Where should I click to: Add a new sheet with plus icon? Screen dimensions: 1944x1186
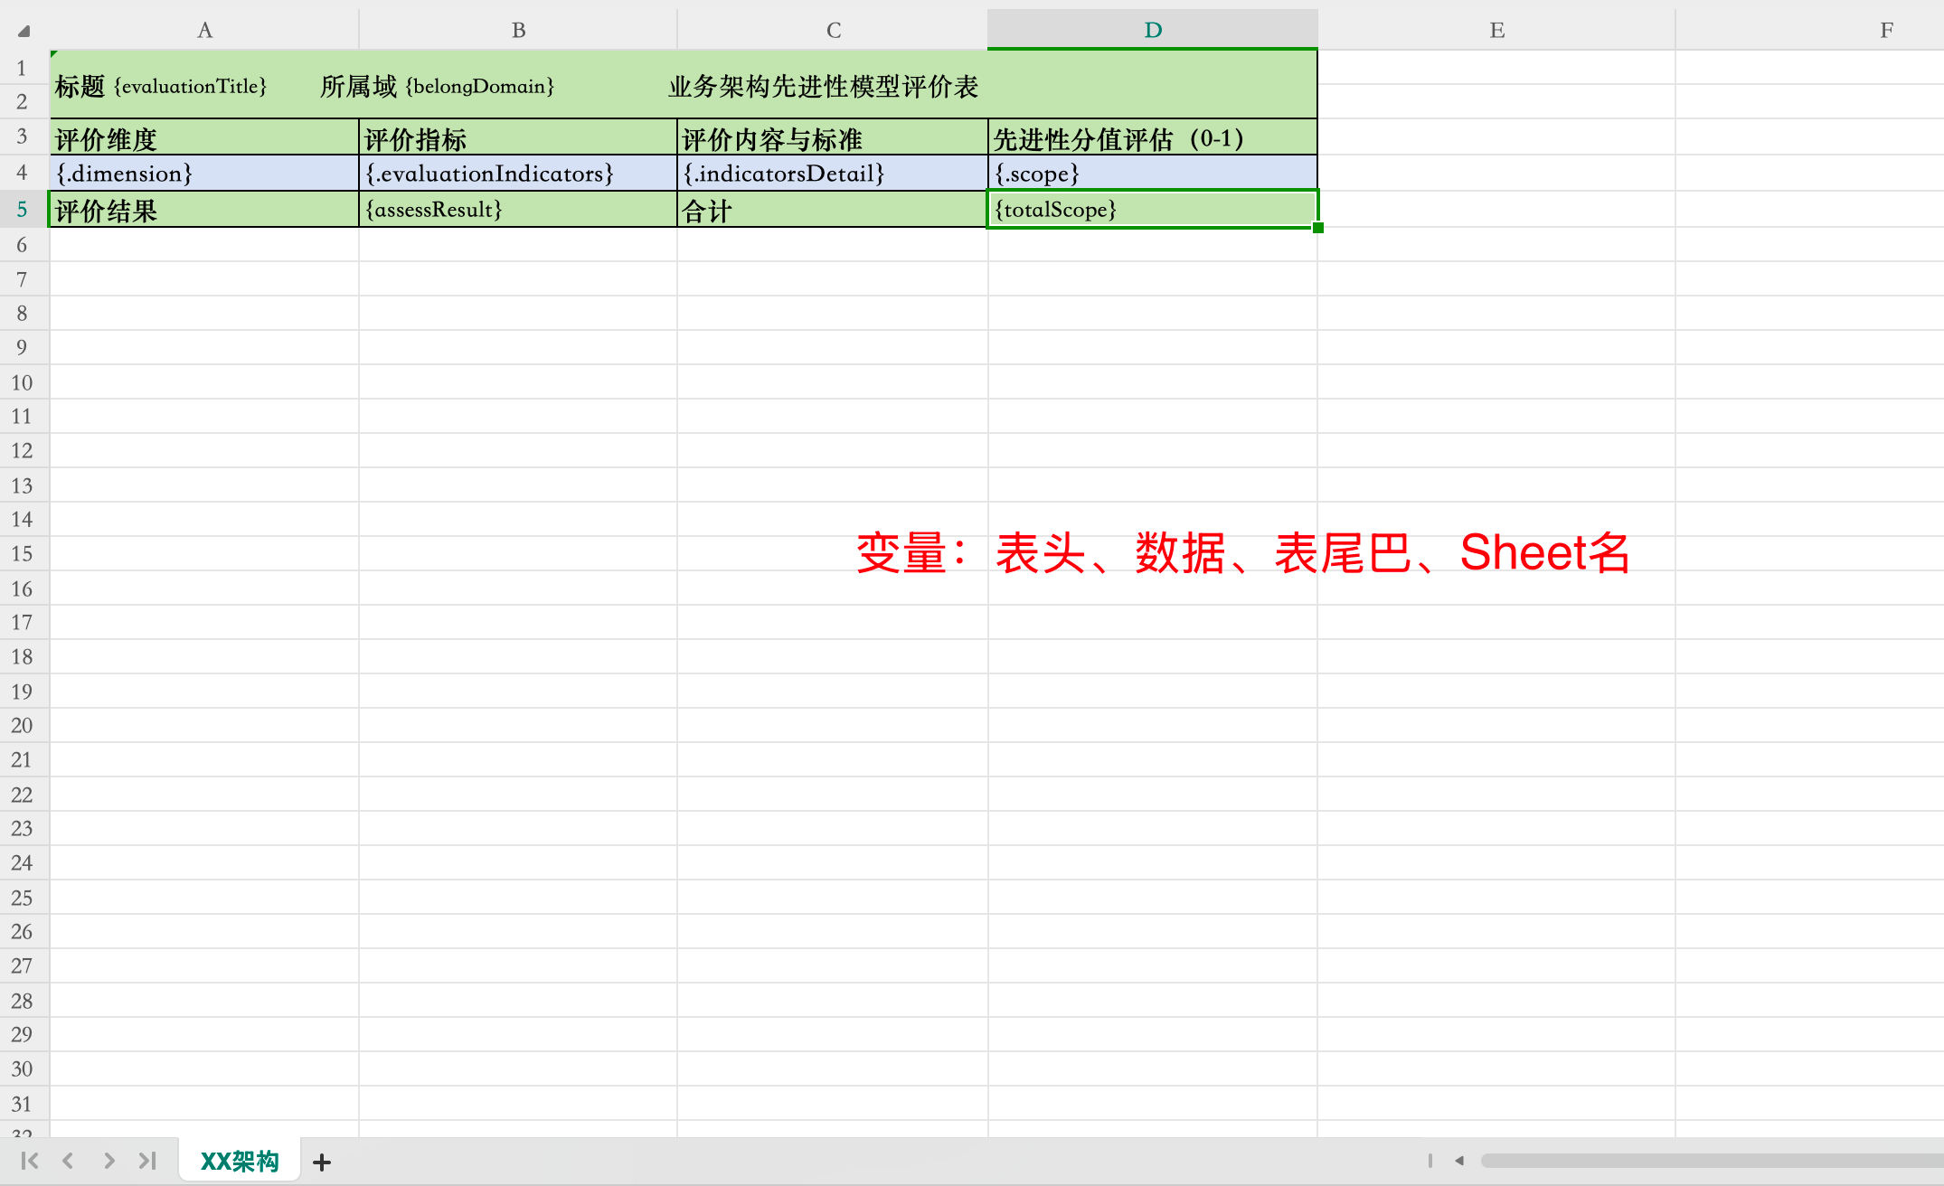[322, 1162]
